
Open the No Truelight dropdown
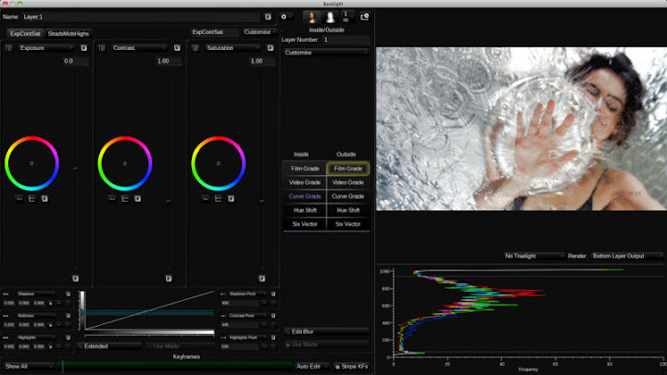pyautogui.click(x=534, y=256)
